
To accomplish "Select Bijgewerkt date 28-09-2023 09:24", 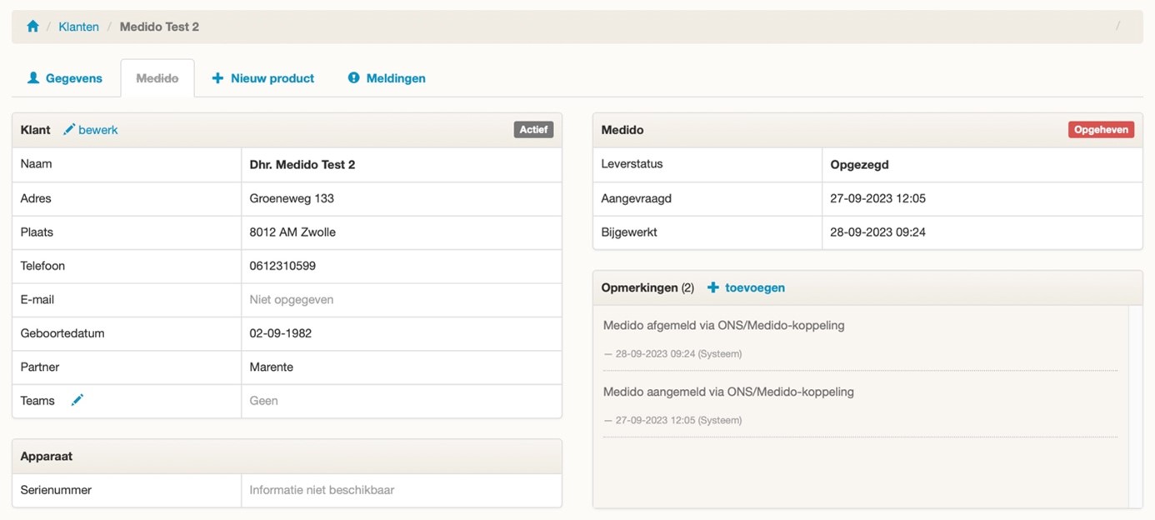I will [878, 232].
